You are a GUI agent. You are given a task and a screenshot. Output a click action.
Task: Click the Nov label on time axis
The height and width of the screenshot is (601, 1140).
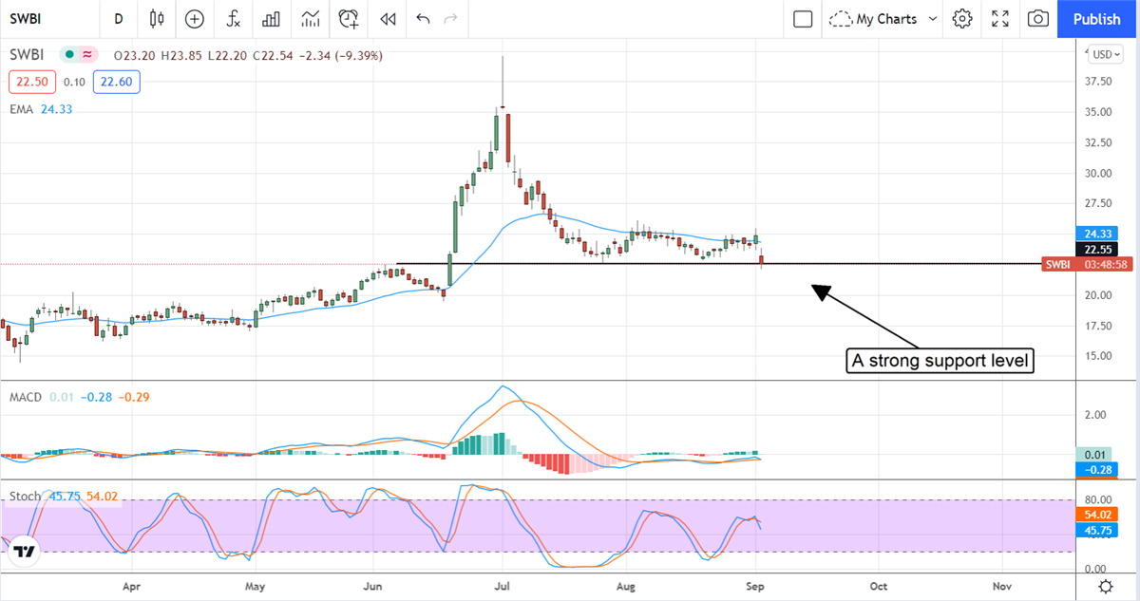(x=1002, y=586)
